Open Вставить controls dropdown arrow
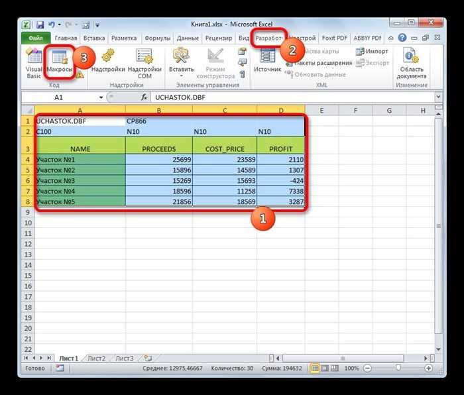This screenshot has height=395, width=464. pos(181,76)
